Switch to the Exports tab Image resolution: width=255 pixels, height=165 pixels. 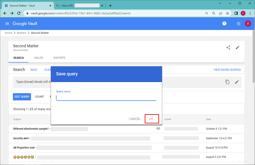[x=59, y=58]
